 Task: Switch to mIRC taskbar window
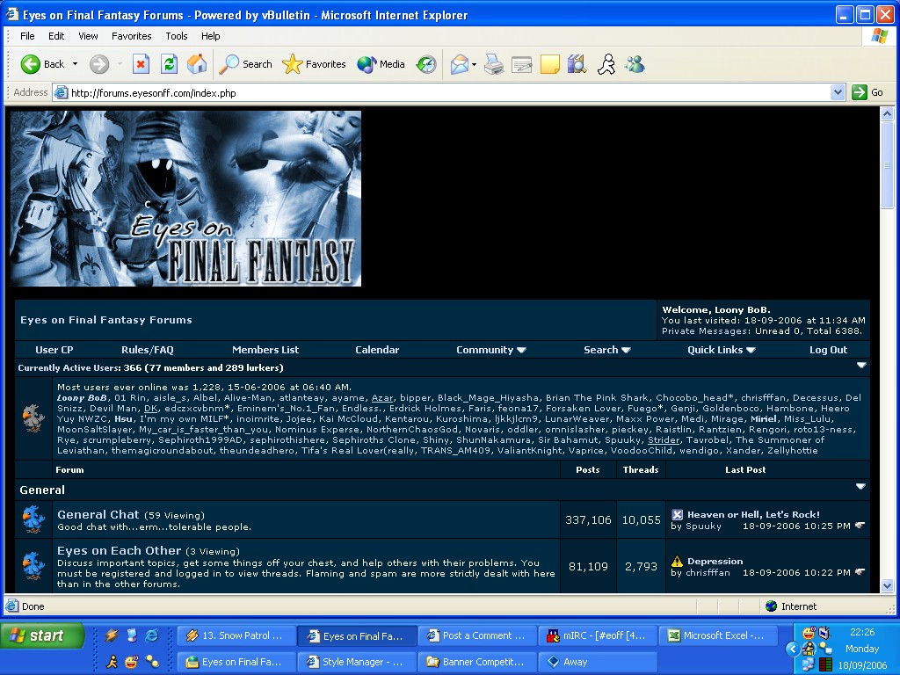[598, 635]
